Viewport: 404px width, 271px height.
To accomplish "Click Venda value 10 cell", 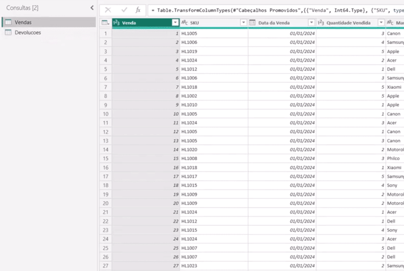I will pos(146,114).
